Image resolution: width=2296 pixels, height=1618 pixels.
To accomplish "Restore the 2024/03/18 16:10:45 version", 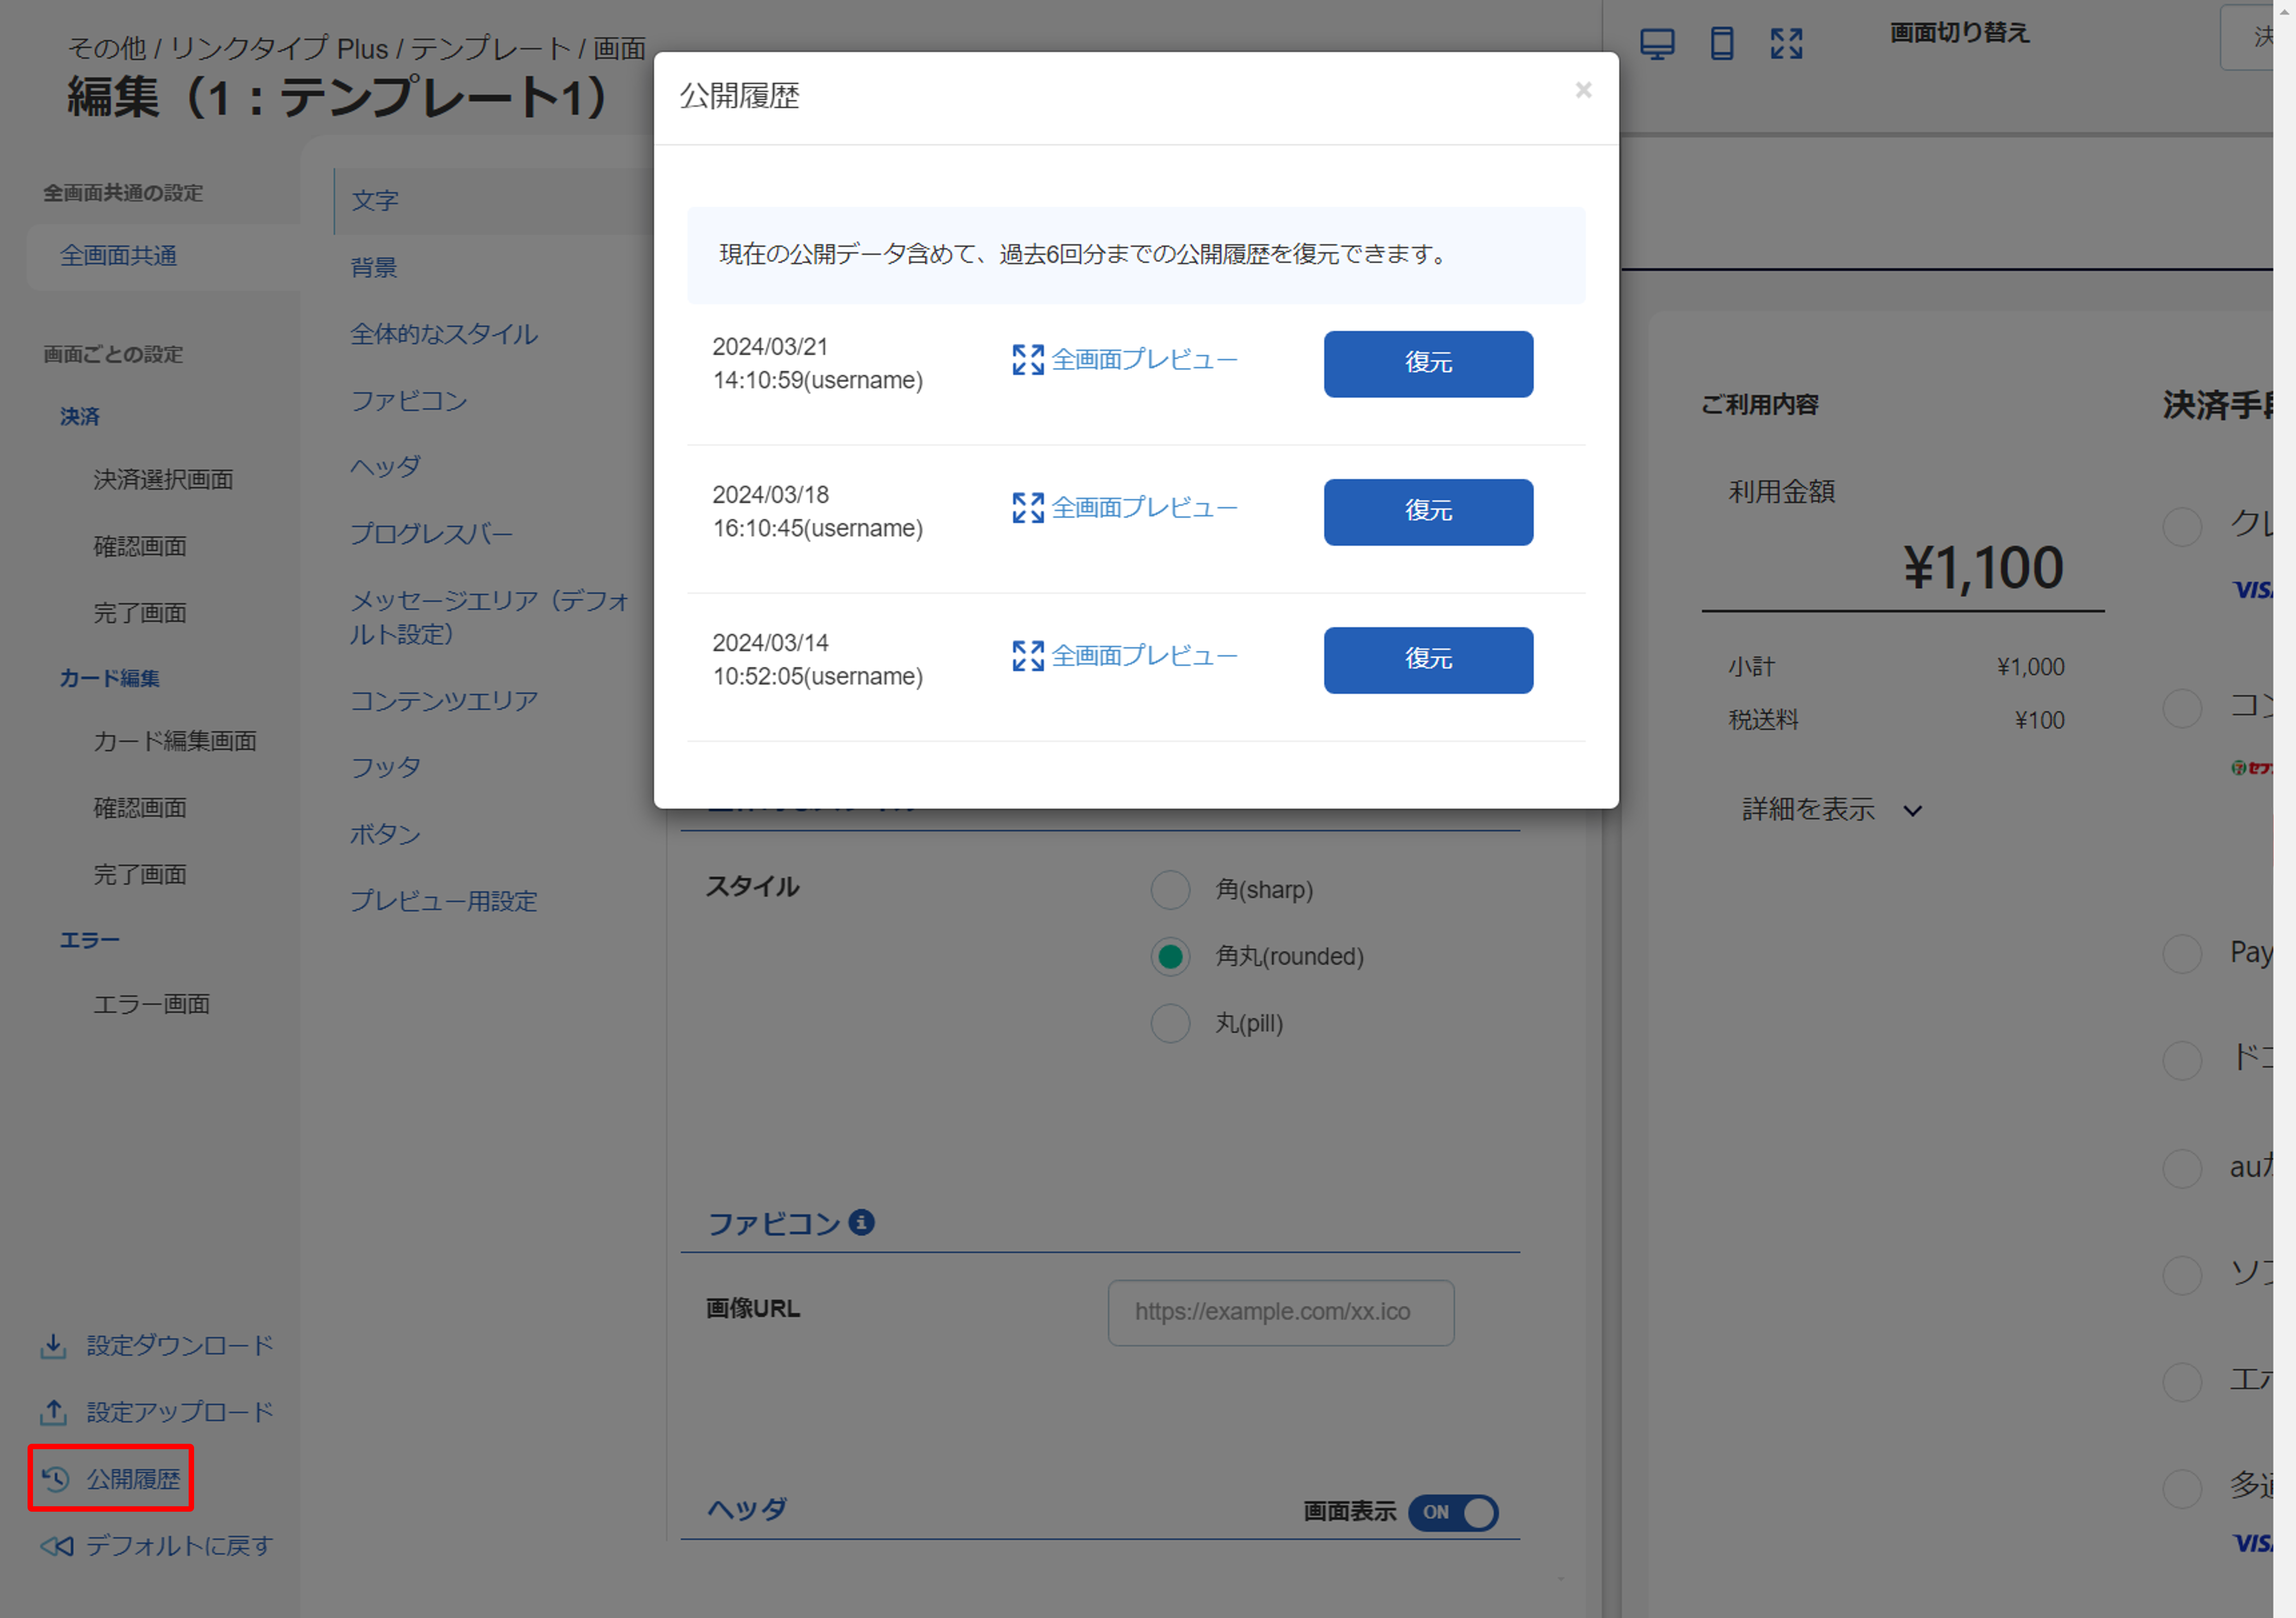I will 1428,512.
